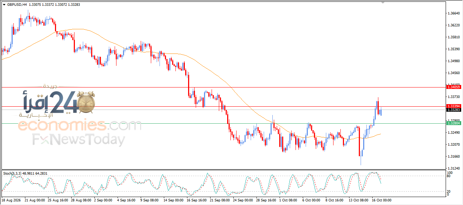
Task: Select the red 1.33394 price level label
Action: [454, 106]
